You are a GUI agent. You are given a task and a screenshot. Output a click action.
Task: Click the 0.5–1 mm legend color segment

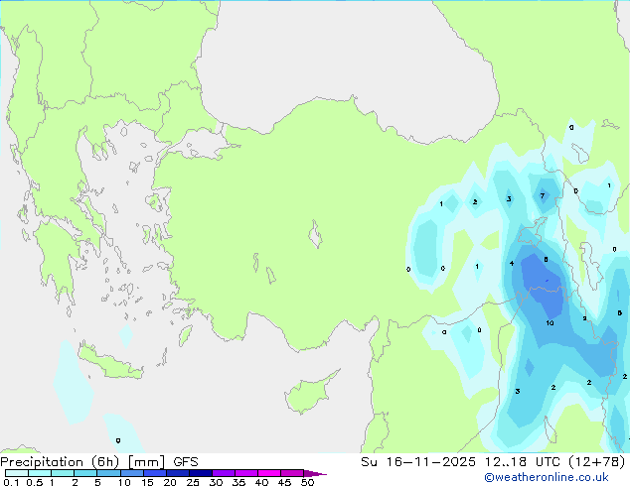[40, 473]
